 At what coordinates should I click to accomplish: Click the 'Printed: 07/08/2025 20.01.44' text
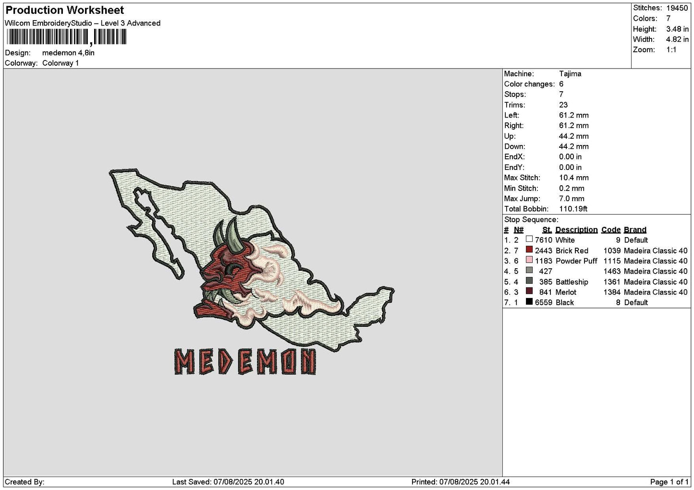(x=461, y=482)
